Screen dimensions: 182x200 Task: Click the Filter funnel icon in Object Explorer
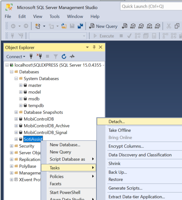(56, 56)
